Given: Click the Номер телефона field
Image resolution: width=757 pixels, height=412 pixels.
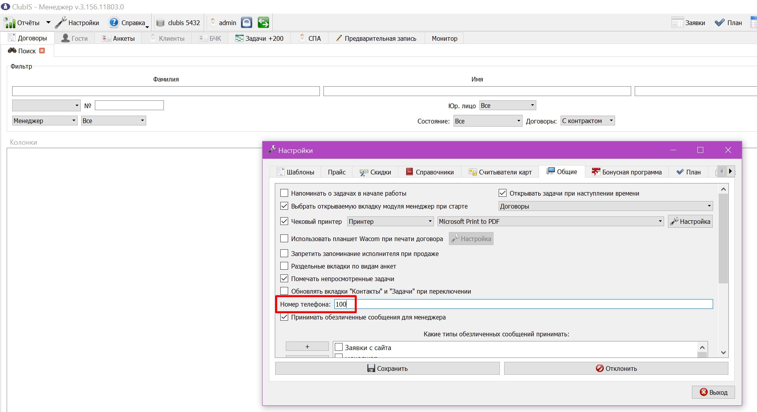Looking at the screenshot, I should point(523,304).
